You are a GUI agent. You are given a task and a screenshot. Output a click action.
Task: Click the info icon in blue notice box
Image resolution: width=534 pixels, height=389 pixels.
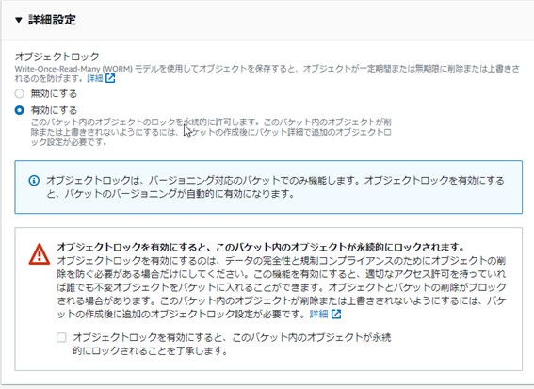(x=34, y=181)
